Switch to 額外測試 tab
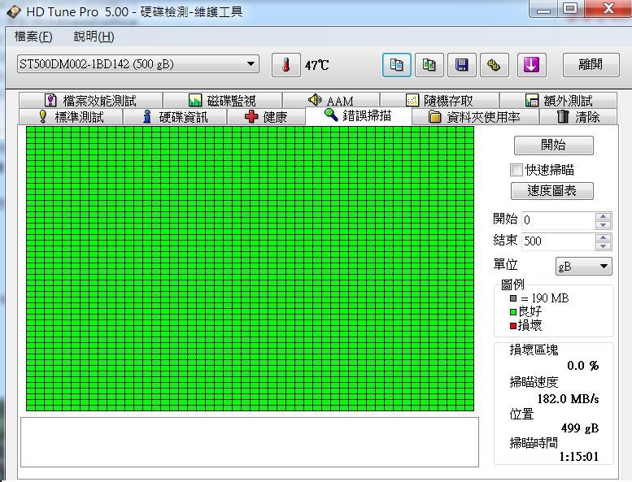 559,100
